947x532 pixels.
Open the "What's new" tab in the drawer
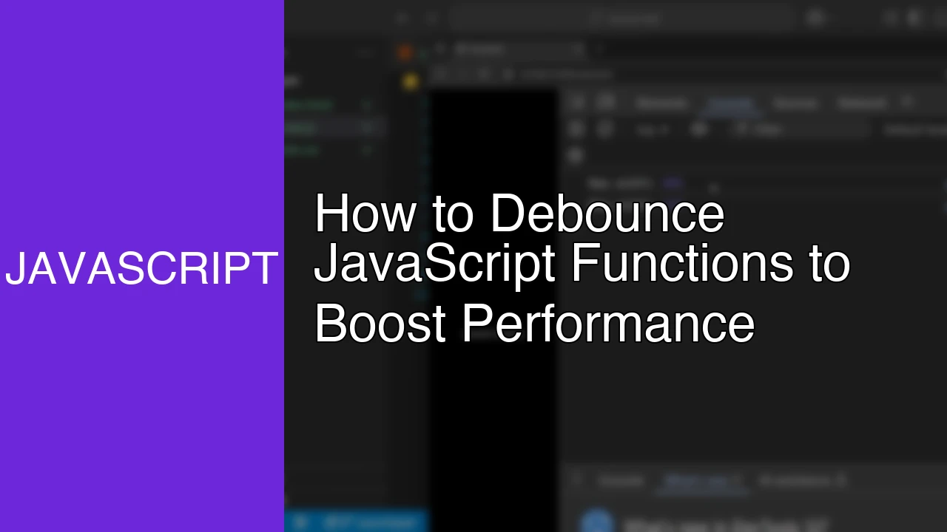pyautogui.click(x=701, y=480)
